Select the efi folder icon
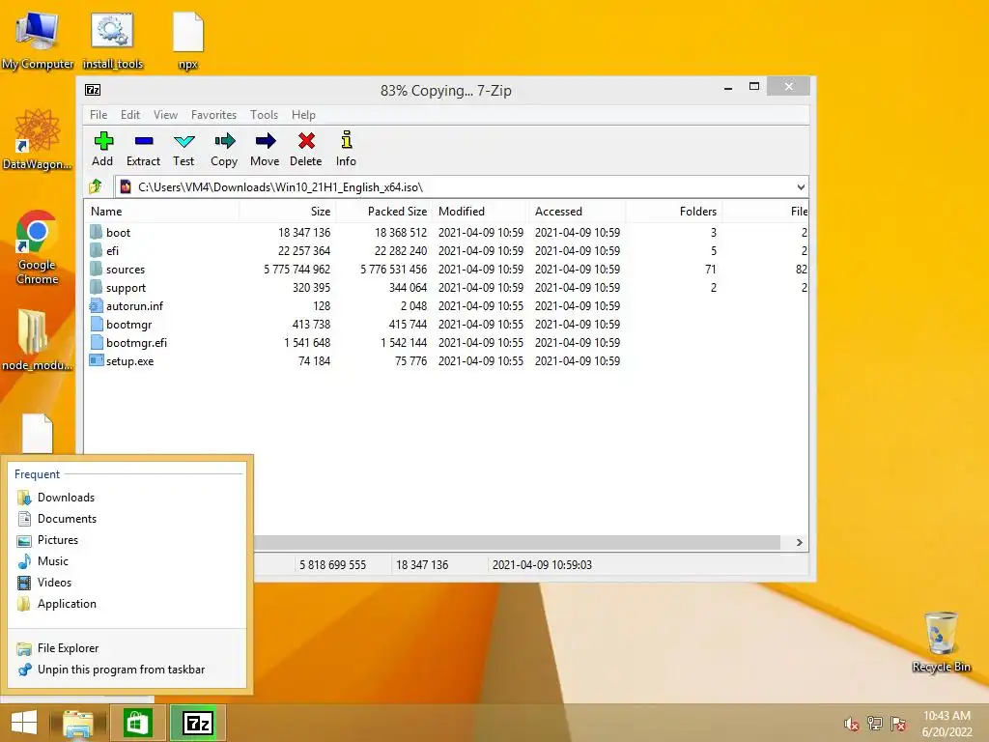 [x=96, y=250]
